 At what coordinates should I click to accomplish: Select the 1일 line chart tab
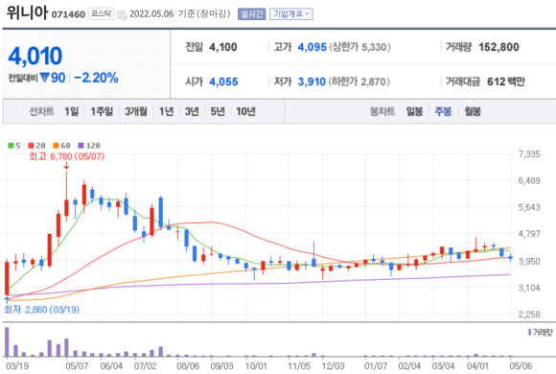pyautogui.click(x=71, y=112)
